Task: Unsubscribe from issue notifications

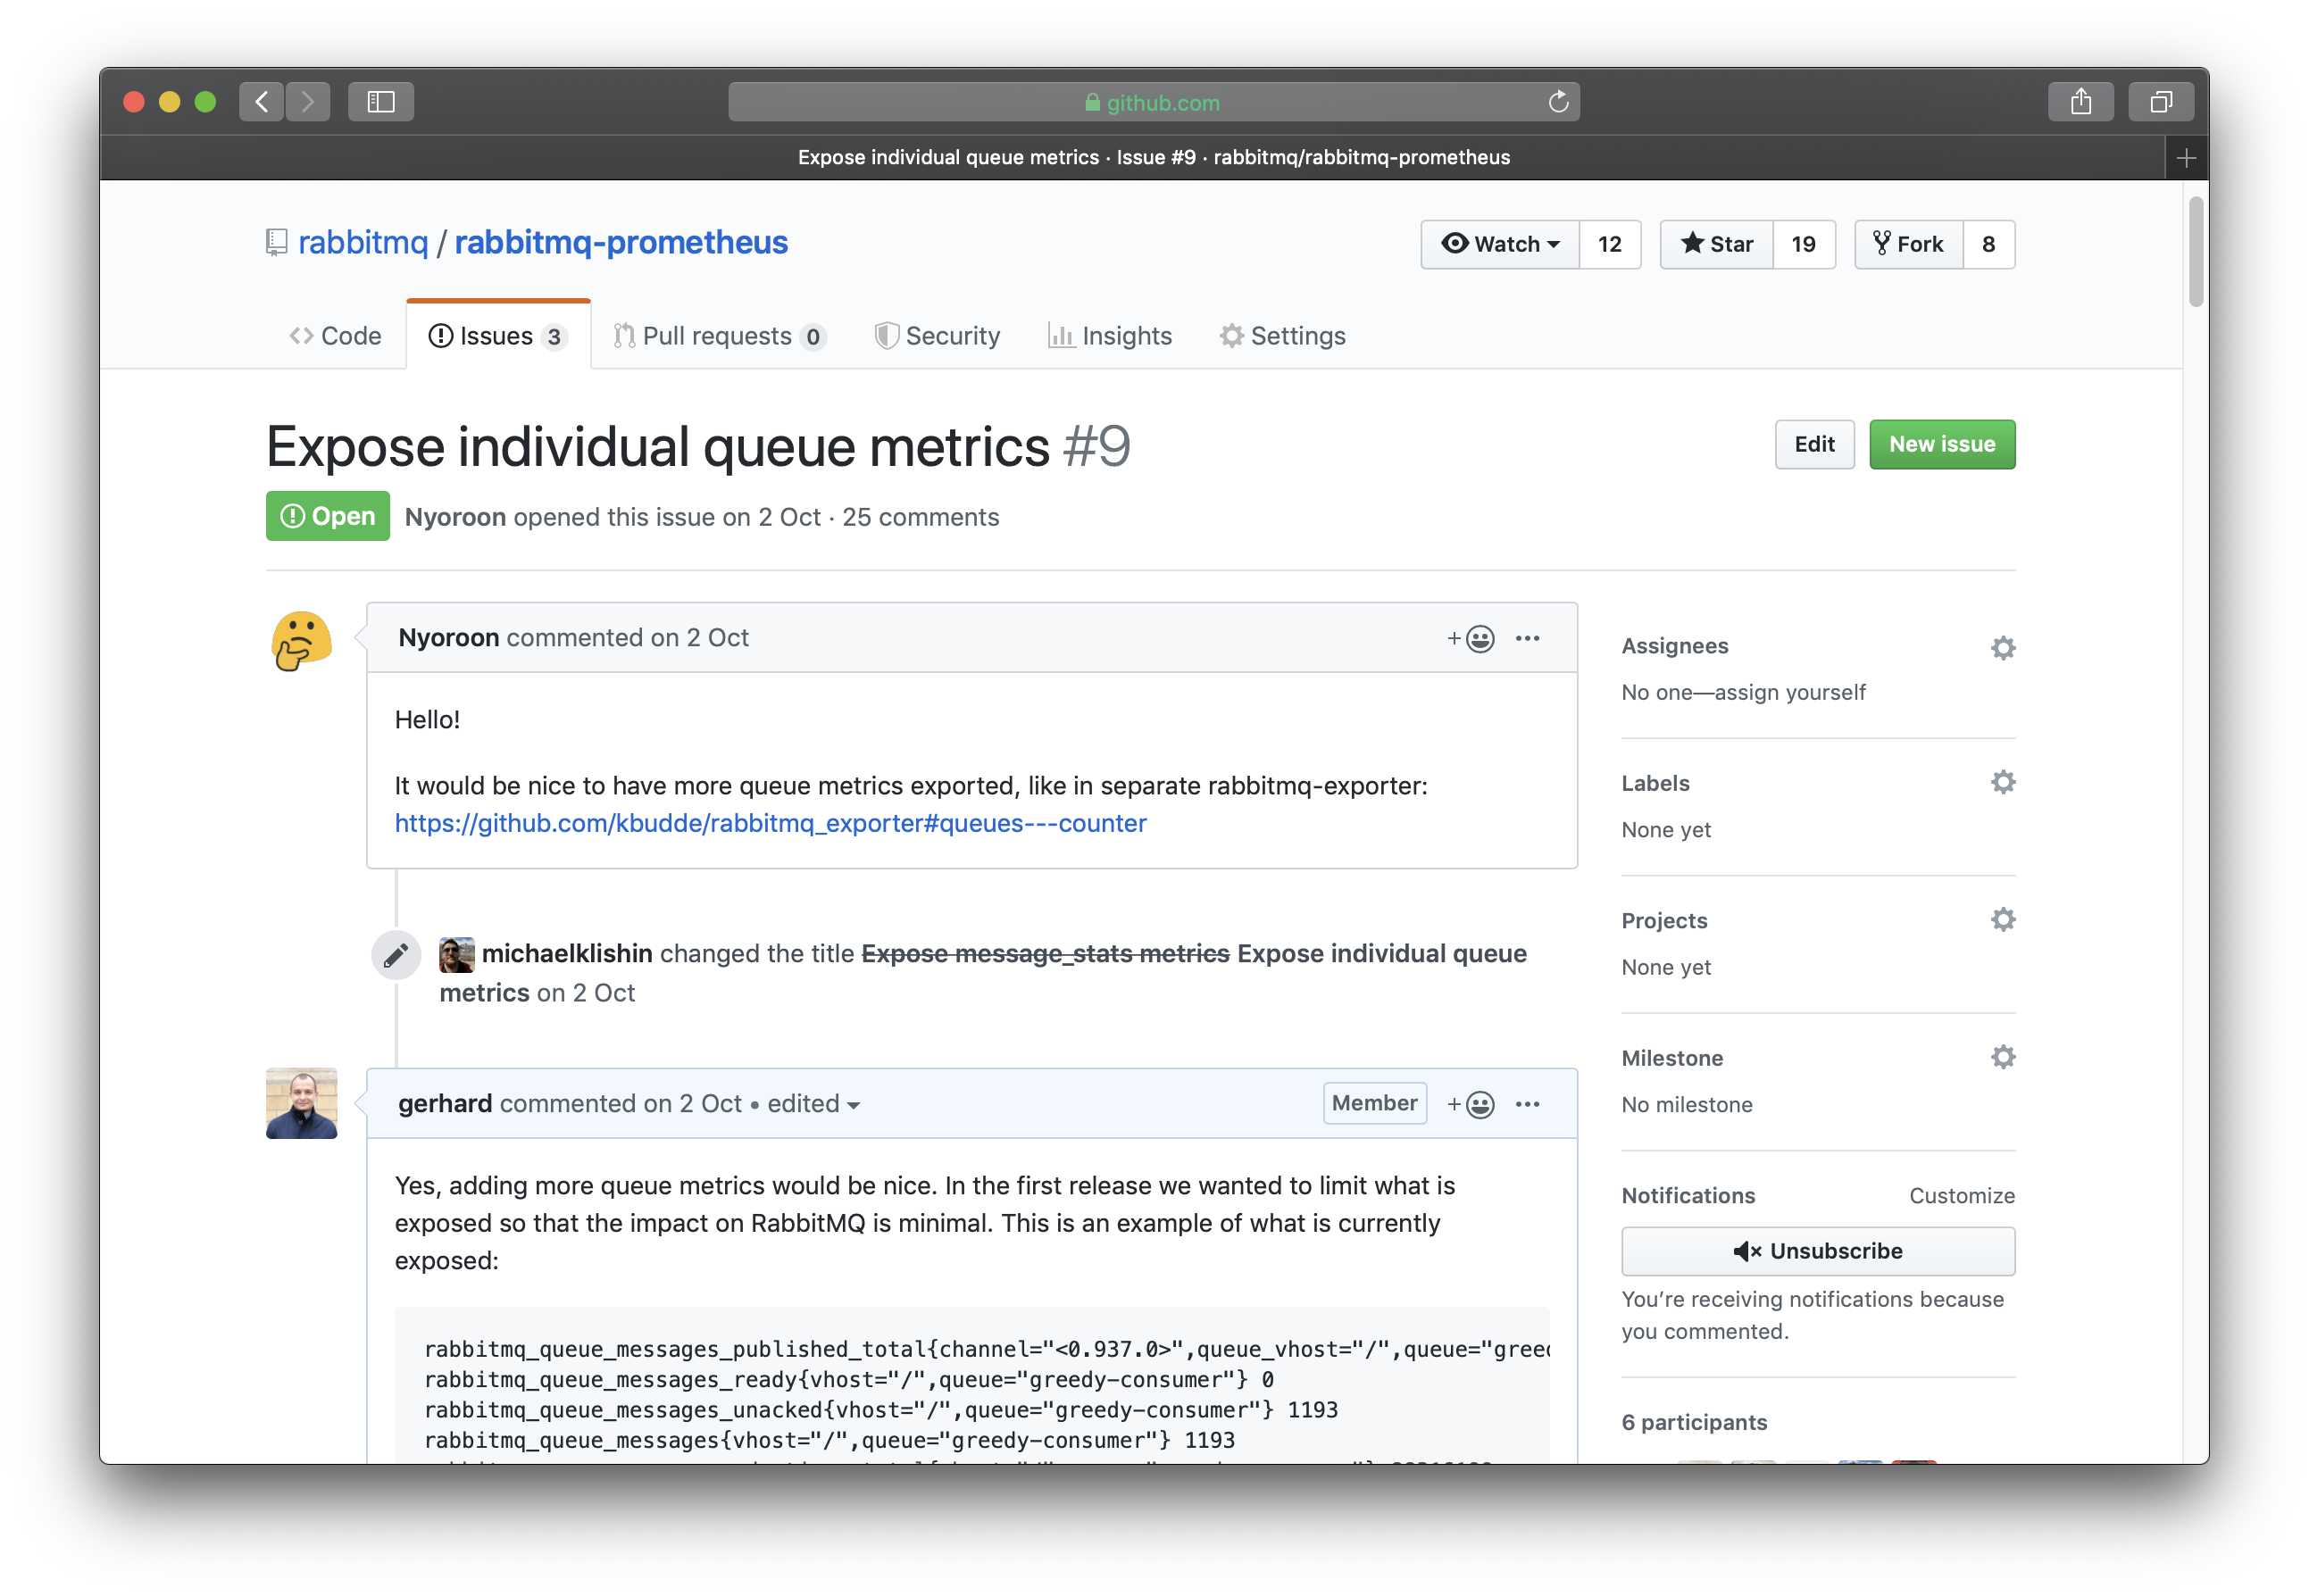Action: click(x=1817, y=1251)
